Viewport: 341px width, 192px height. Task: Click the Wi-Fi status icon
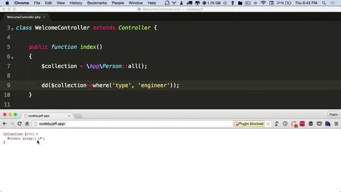click(263, 3)
